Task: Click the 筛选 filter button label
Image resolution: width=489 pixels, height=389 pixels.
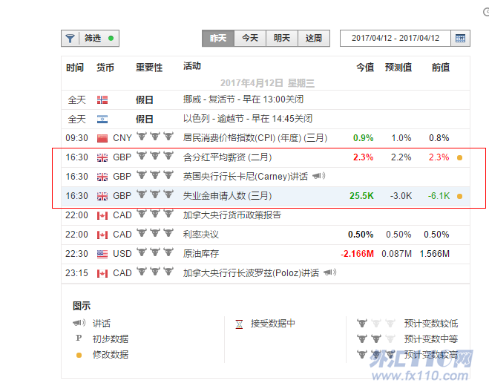Action: (93, 38)
